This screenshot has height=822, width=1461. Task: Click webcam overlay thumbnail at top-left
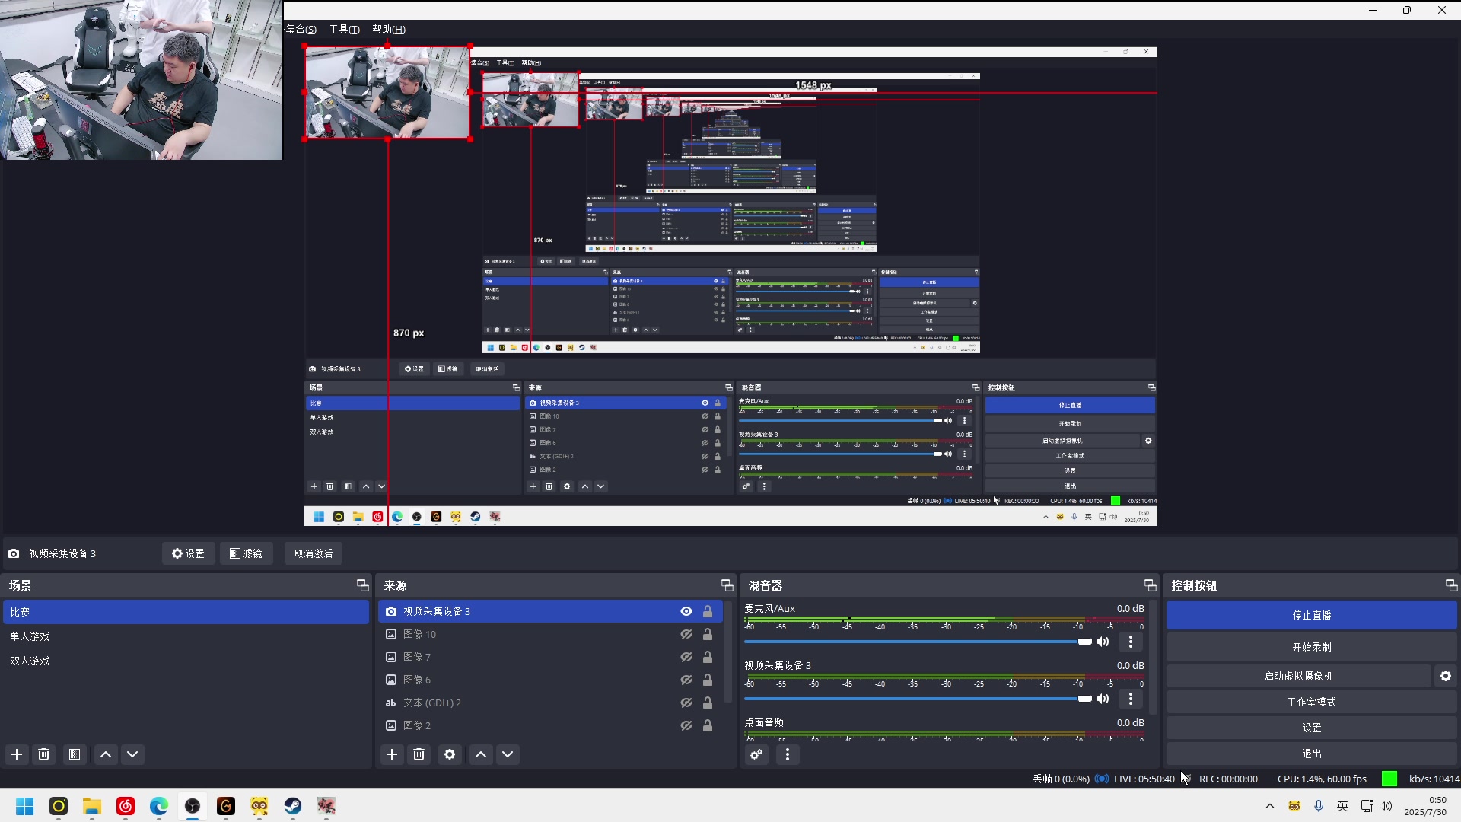pyautogui.click(x=142, y=80)
